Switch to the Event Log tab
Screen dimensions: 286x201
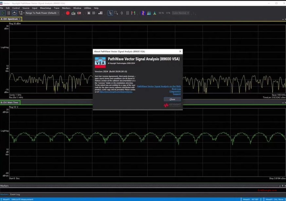pos(15,194)
